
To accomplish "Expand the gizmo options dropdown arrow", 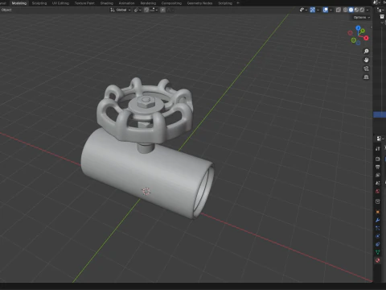I will (x=318, y=10).
